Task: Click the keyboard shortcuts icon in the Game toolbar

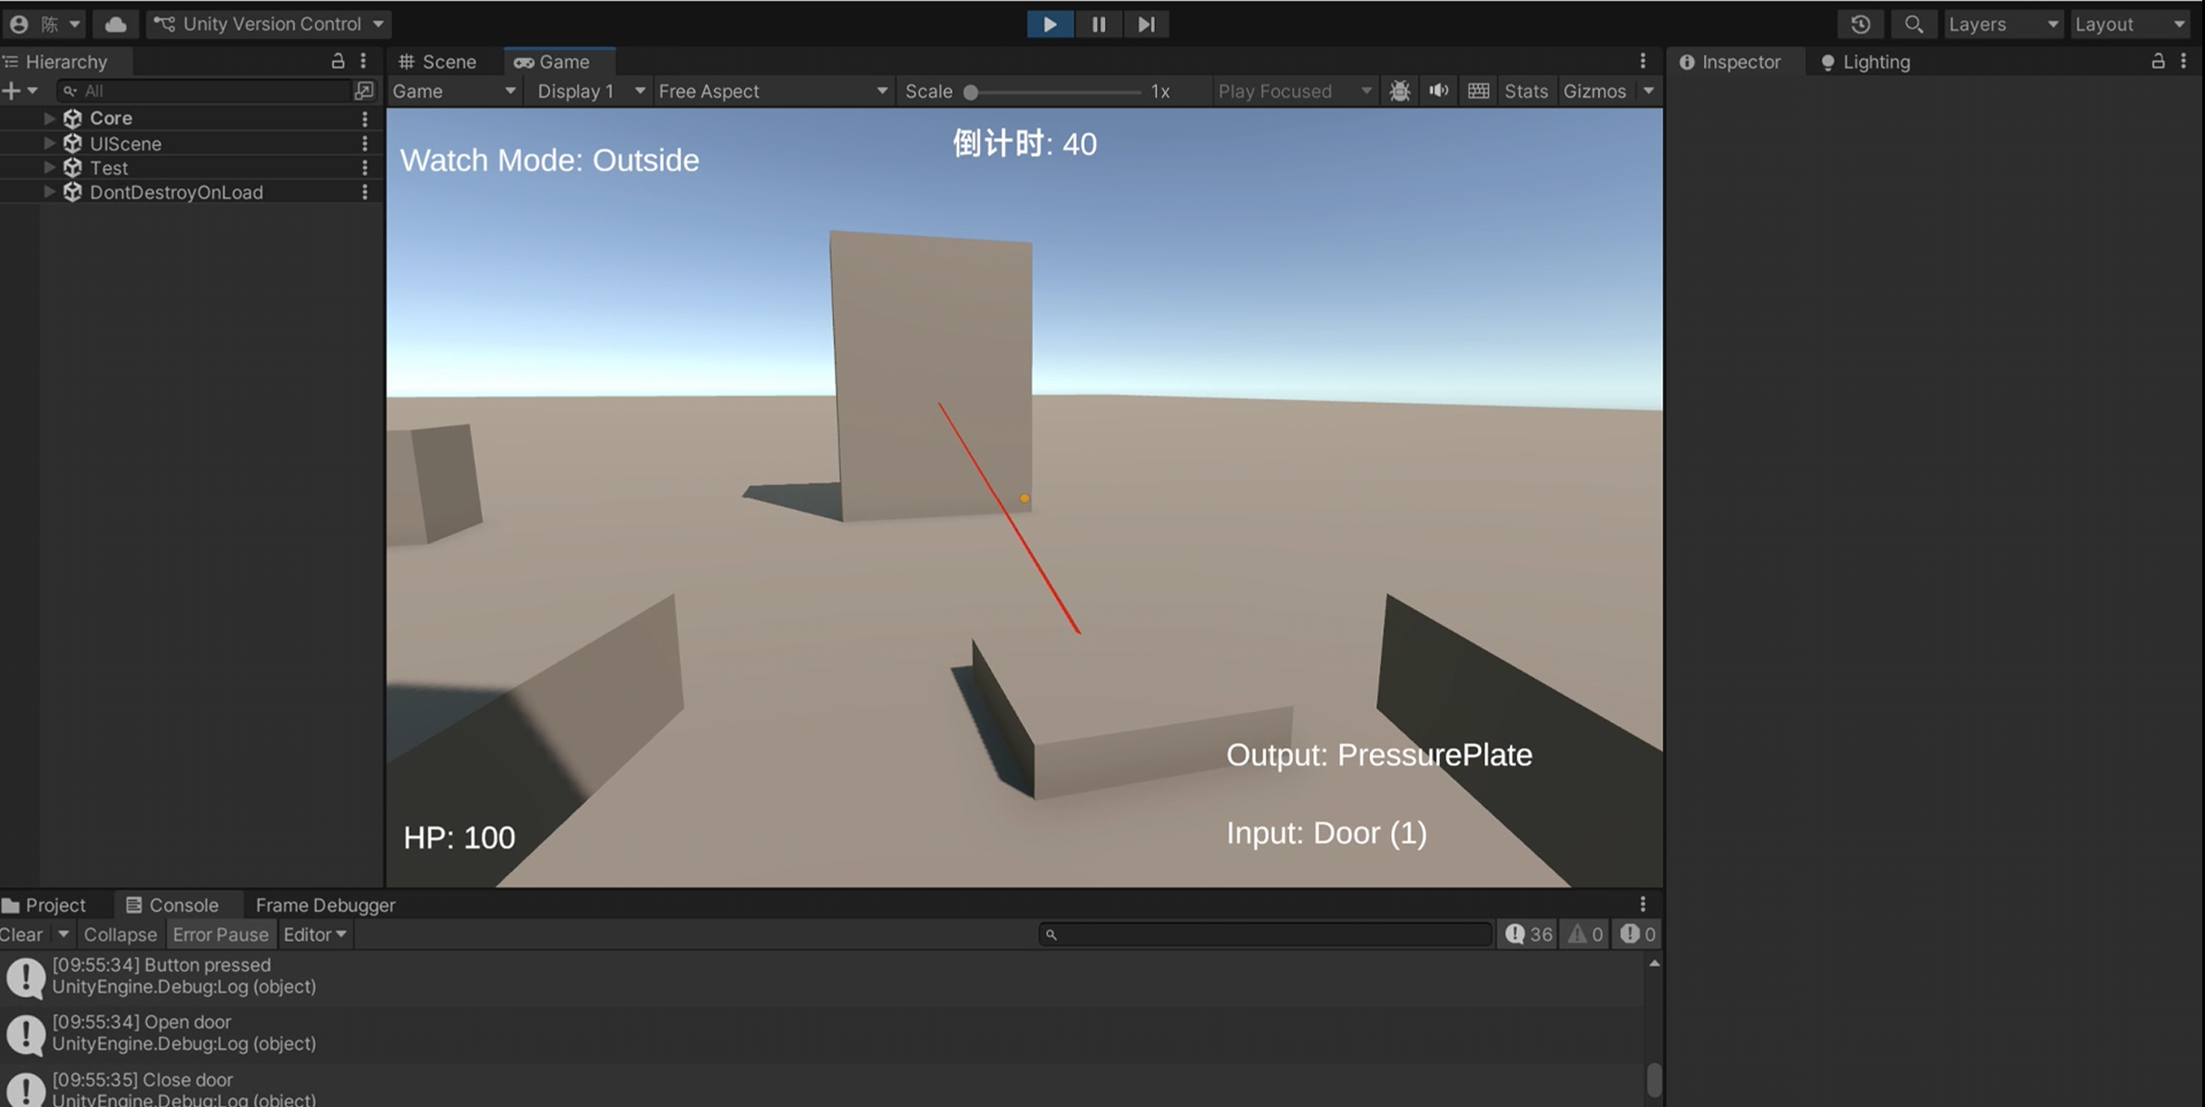Action: click(1478, 91)
